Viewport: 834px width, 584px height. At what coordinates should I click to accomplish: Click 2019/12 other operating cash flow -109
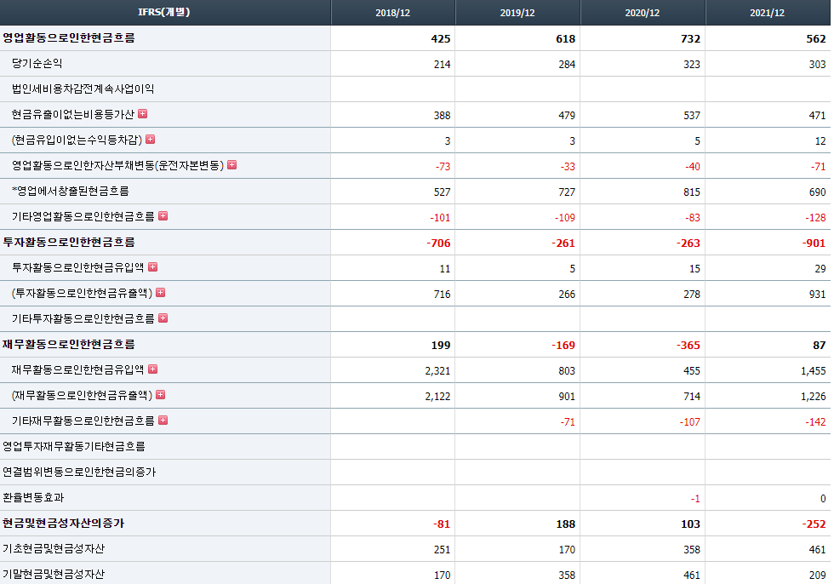coord(565,218)
